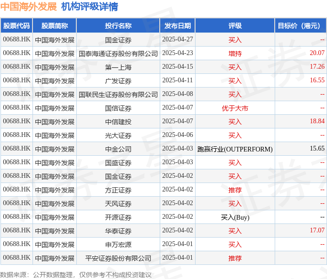Click the 推荐 rating in 平安证券 row
The height and width of the screenshot is (279, 327).
tap(235, 258)
